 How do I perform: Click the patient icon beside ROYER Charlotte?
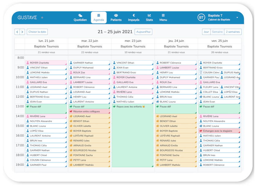[x=27, y=63]
